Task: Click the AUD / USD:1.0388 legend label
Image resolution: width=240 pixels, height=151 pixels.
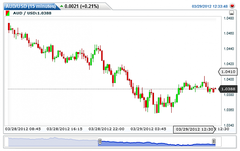Action: coord(32,13)
